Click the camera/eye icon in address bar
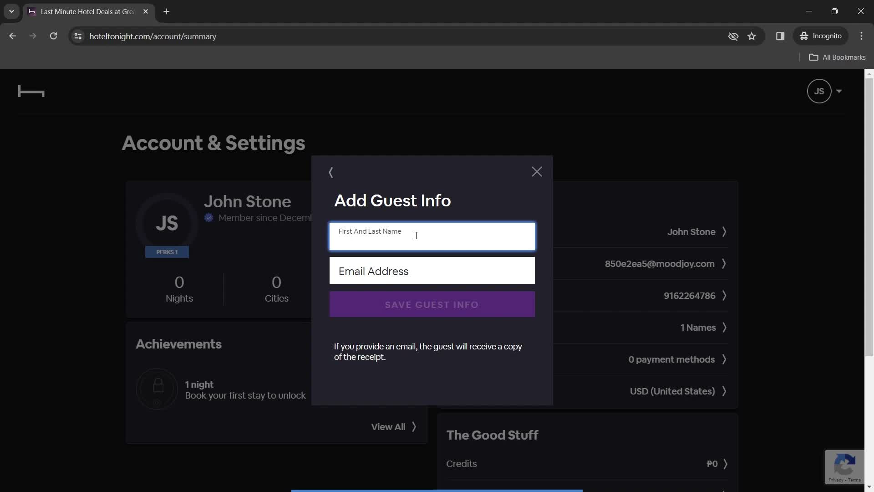The image size is (874, 492). (733, 36)
